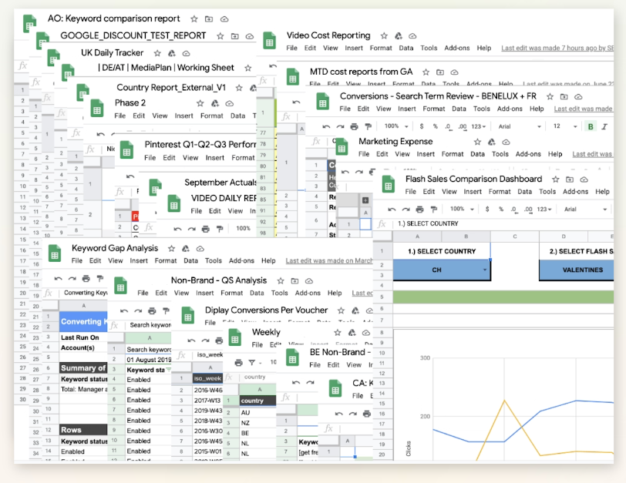Star the Flash Sales Comparison Dashboard

(x=555, y=179)
